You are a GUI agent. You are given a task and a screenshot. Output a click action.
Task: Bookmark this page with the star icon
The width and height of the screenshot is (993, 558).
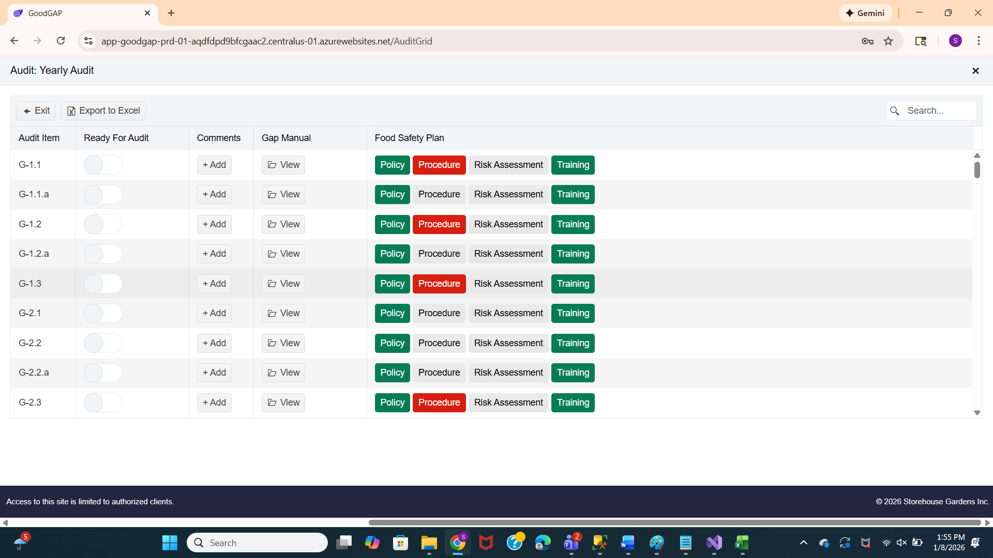click(x=888, y=41)
